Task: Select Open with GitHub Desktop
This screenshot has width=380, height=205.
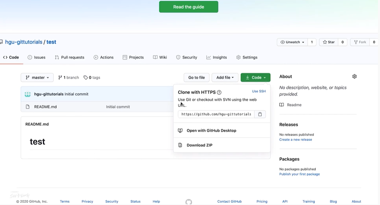Action: pos(222,131)
